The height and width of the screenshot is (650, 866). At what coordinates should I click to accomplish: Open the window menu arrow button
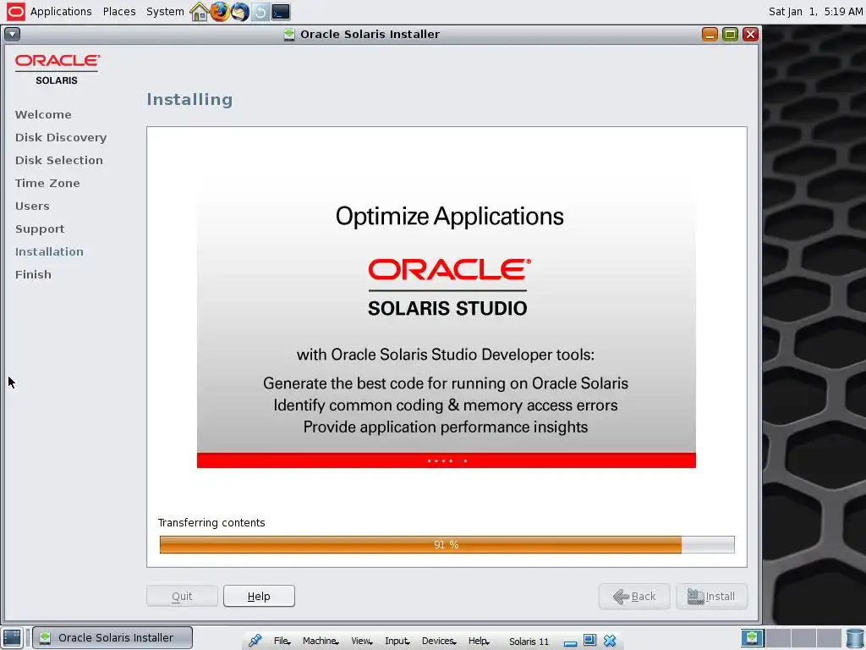click(12, 34)
